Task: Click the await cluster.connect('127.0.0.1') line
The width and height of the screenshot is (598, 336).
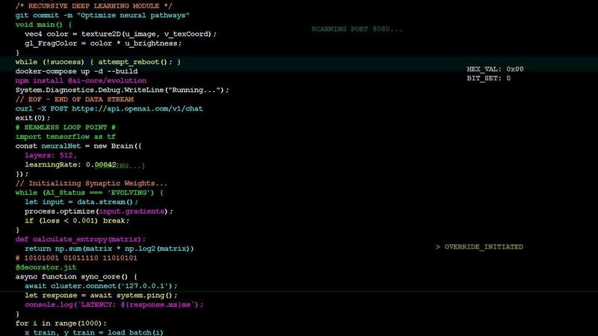Action: pyautogui.click(x=101, y=286)
